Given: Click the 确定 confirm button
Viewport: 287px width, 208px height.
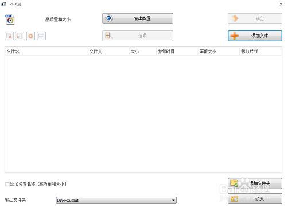Looking at the screenshot, I should pos(255,18).
